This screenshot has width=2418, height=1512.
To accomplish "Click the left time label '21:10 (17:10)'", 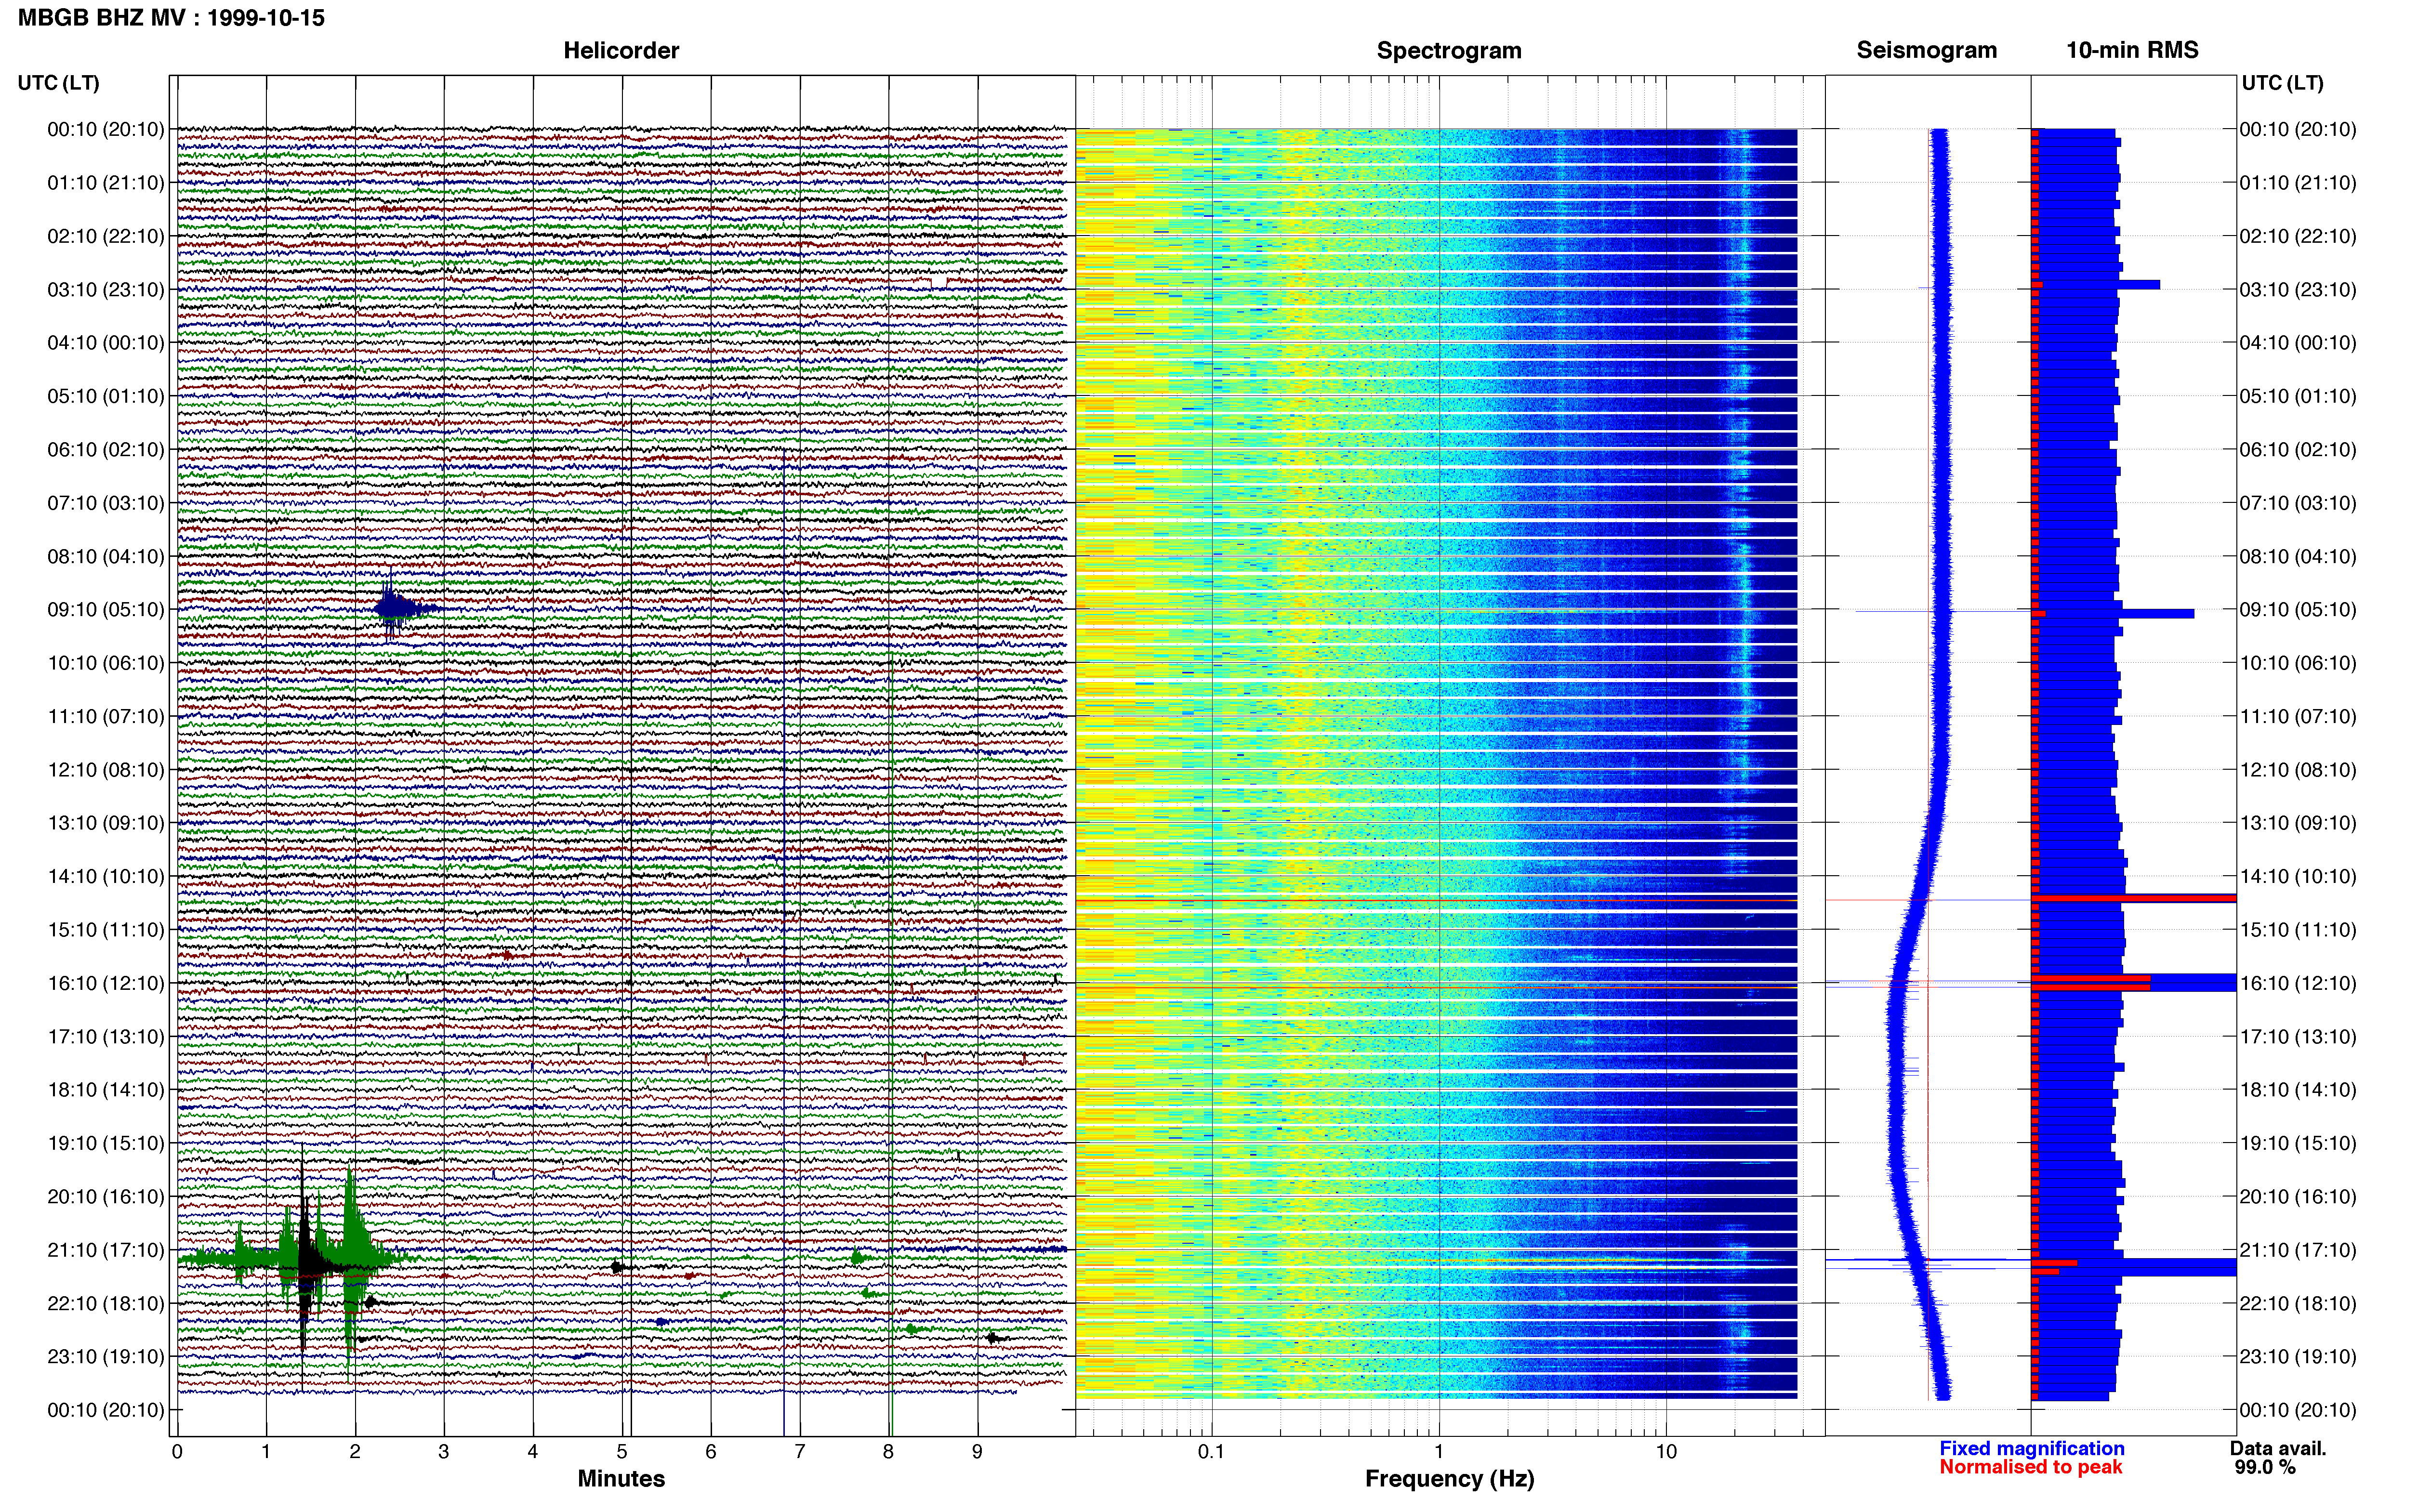I will 105,1250.
